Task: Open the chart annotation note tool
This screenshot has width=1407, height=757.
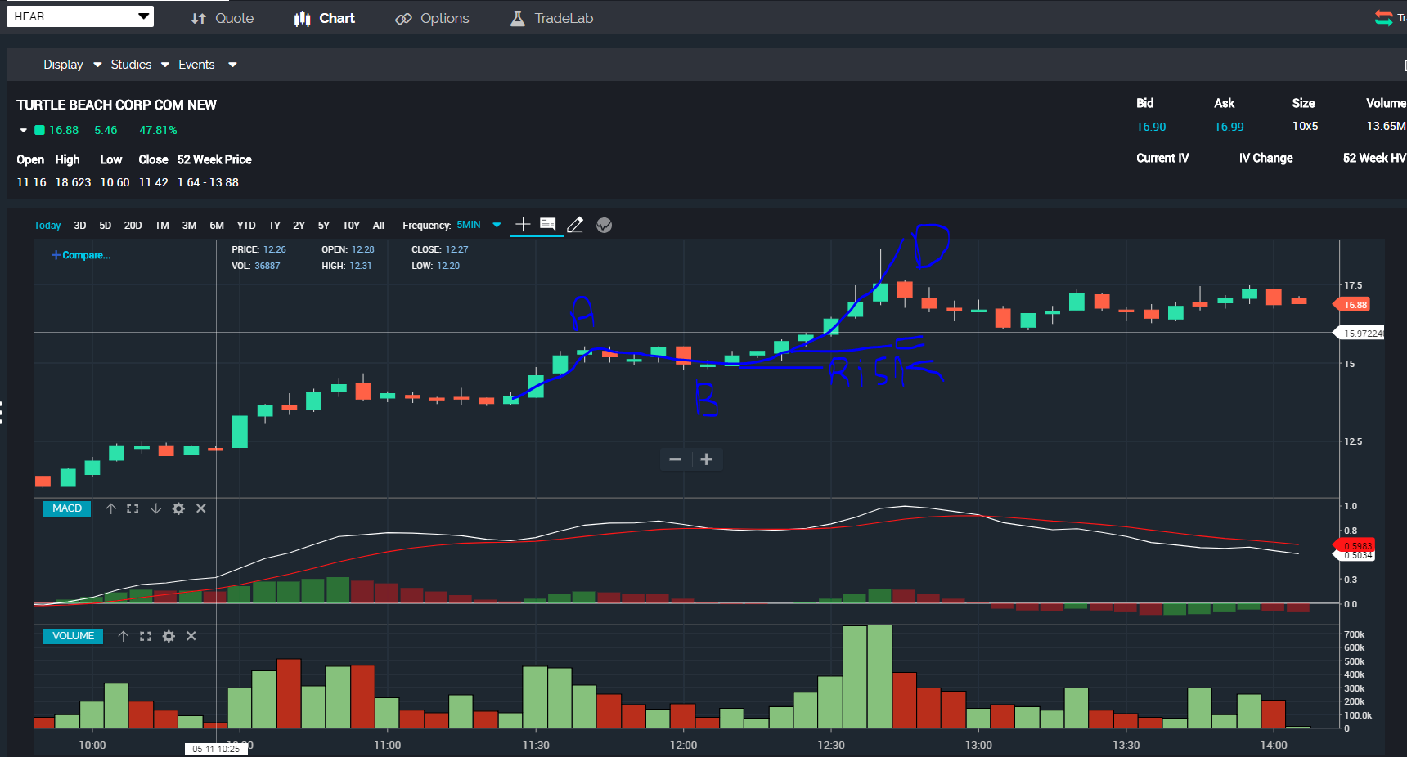Action: coord(548,225)
